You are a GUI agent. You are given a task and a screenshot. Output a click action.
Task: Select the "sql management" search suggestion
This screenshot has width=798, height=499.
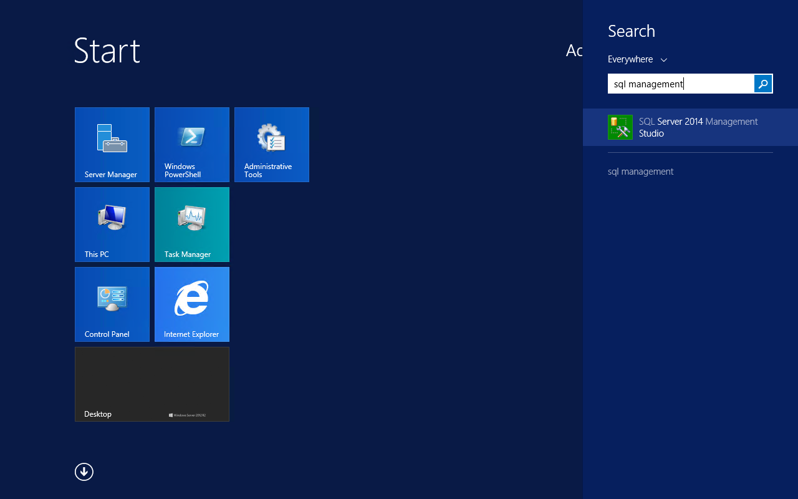point(640,171)
